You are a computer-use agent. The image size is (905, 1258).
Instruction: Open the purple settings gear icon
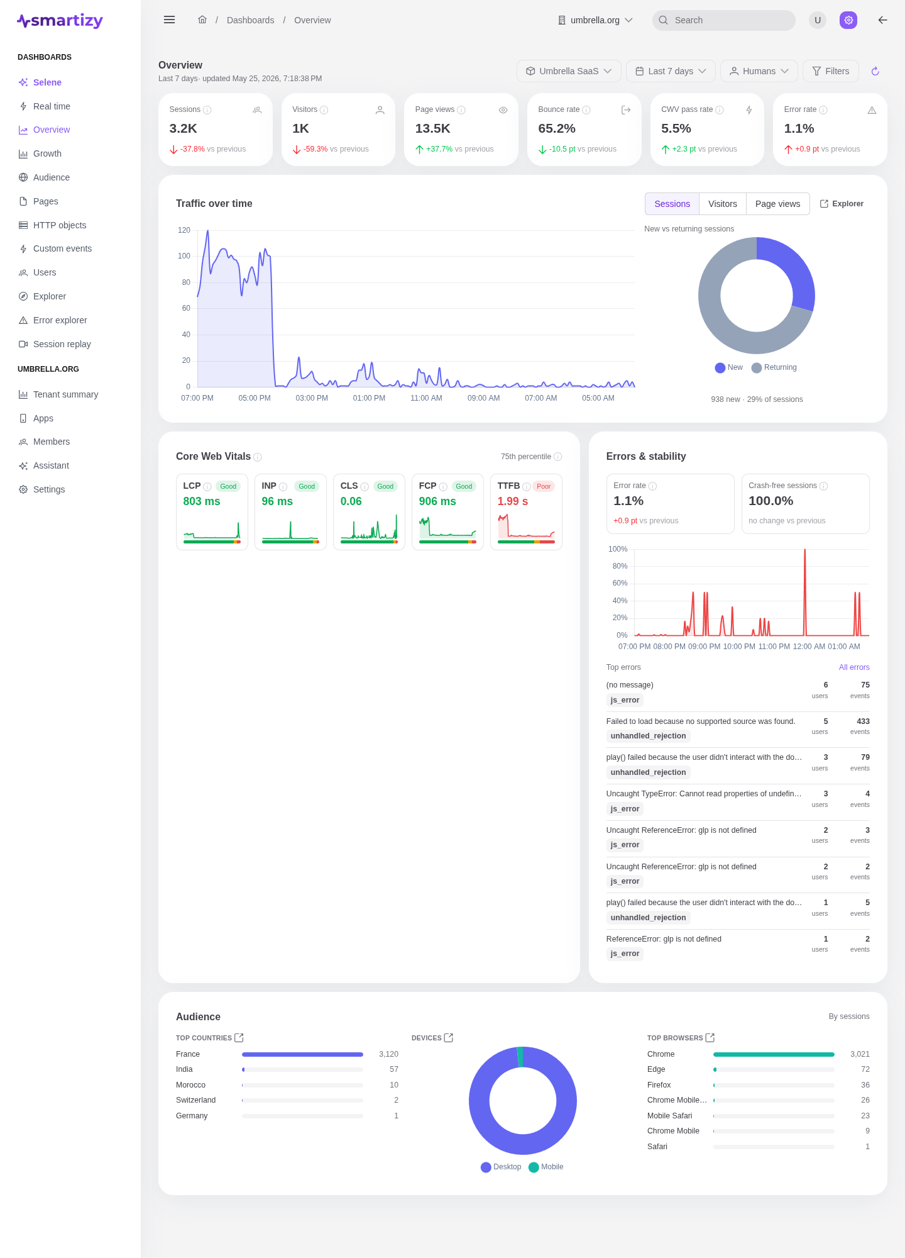pos(848,20)
